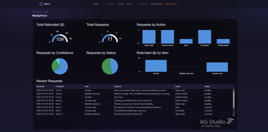The width and height of the screenshot is (268, 132).
Task: Sort by the Item column header
Action: click(x=87, y=86)
